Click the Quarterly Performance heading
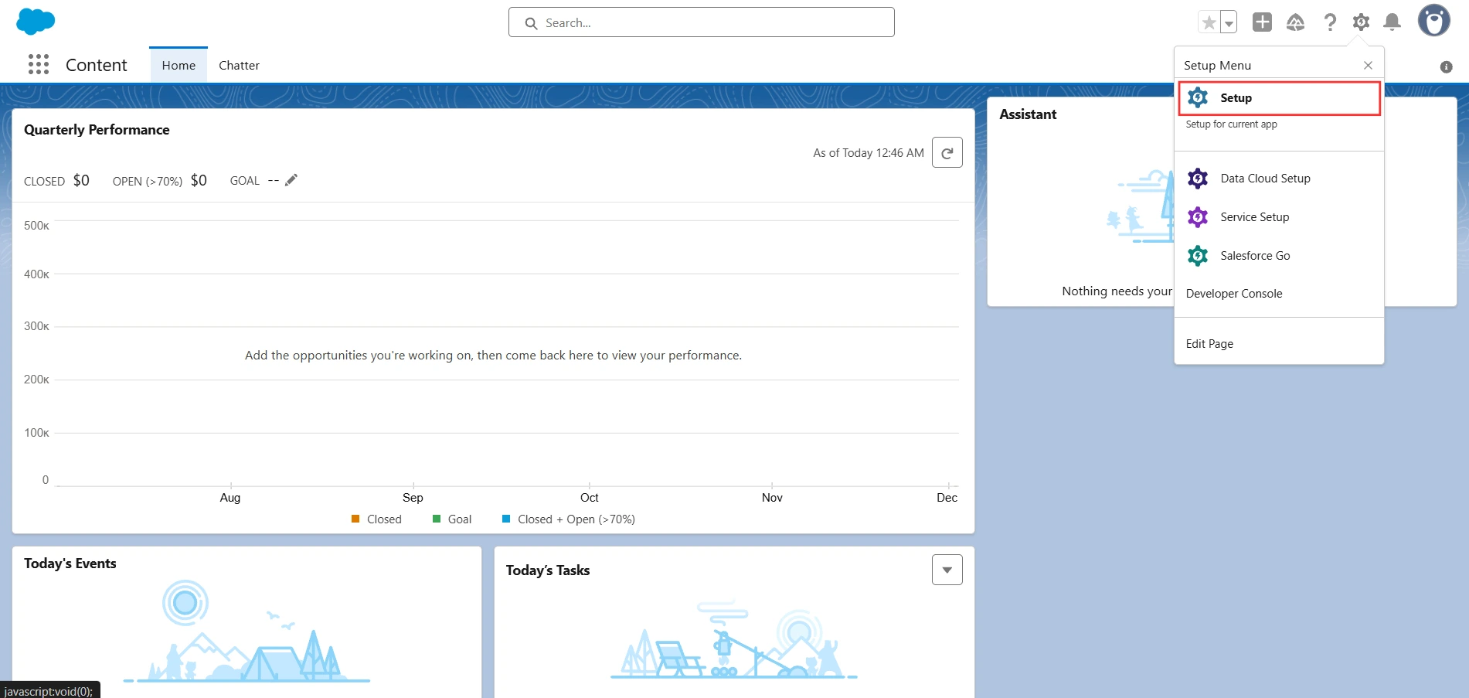The image size is (1469, 698). pos(97,130)
